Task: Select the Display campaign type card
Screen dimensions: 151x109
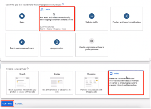Action: (57, 83)
